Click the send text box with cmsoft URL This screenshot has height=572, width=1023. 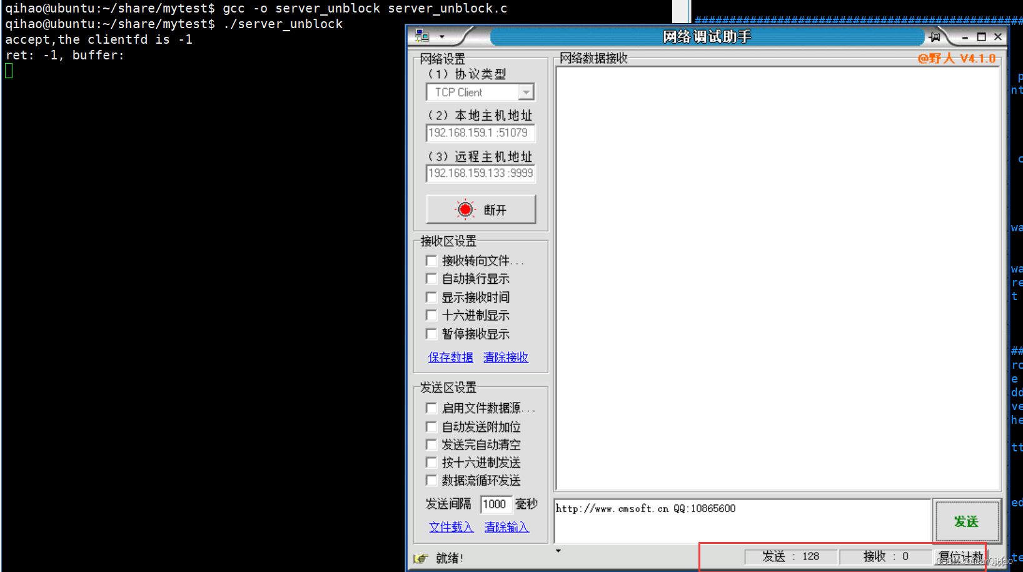coord(742,521)
